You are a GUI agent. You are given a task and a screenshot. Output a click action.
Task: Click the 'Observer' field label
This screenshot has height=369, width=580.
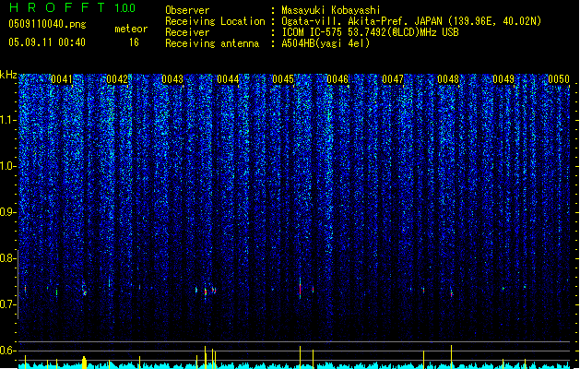pos(187,10)
